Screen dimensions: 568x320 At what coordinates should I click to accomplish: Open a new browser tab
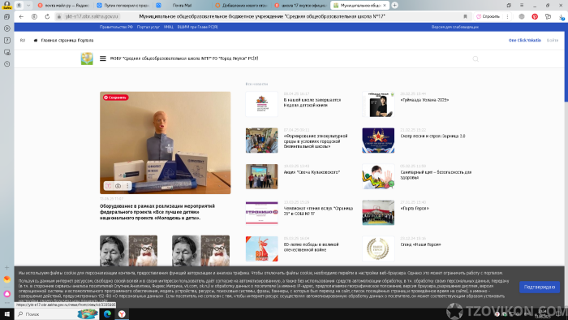(394, 5)
